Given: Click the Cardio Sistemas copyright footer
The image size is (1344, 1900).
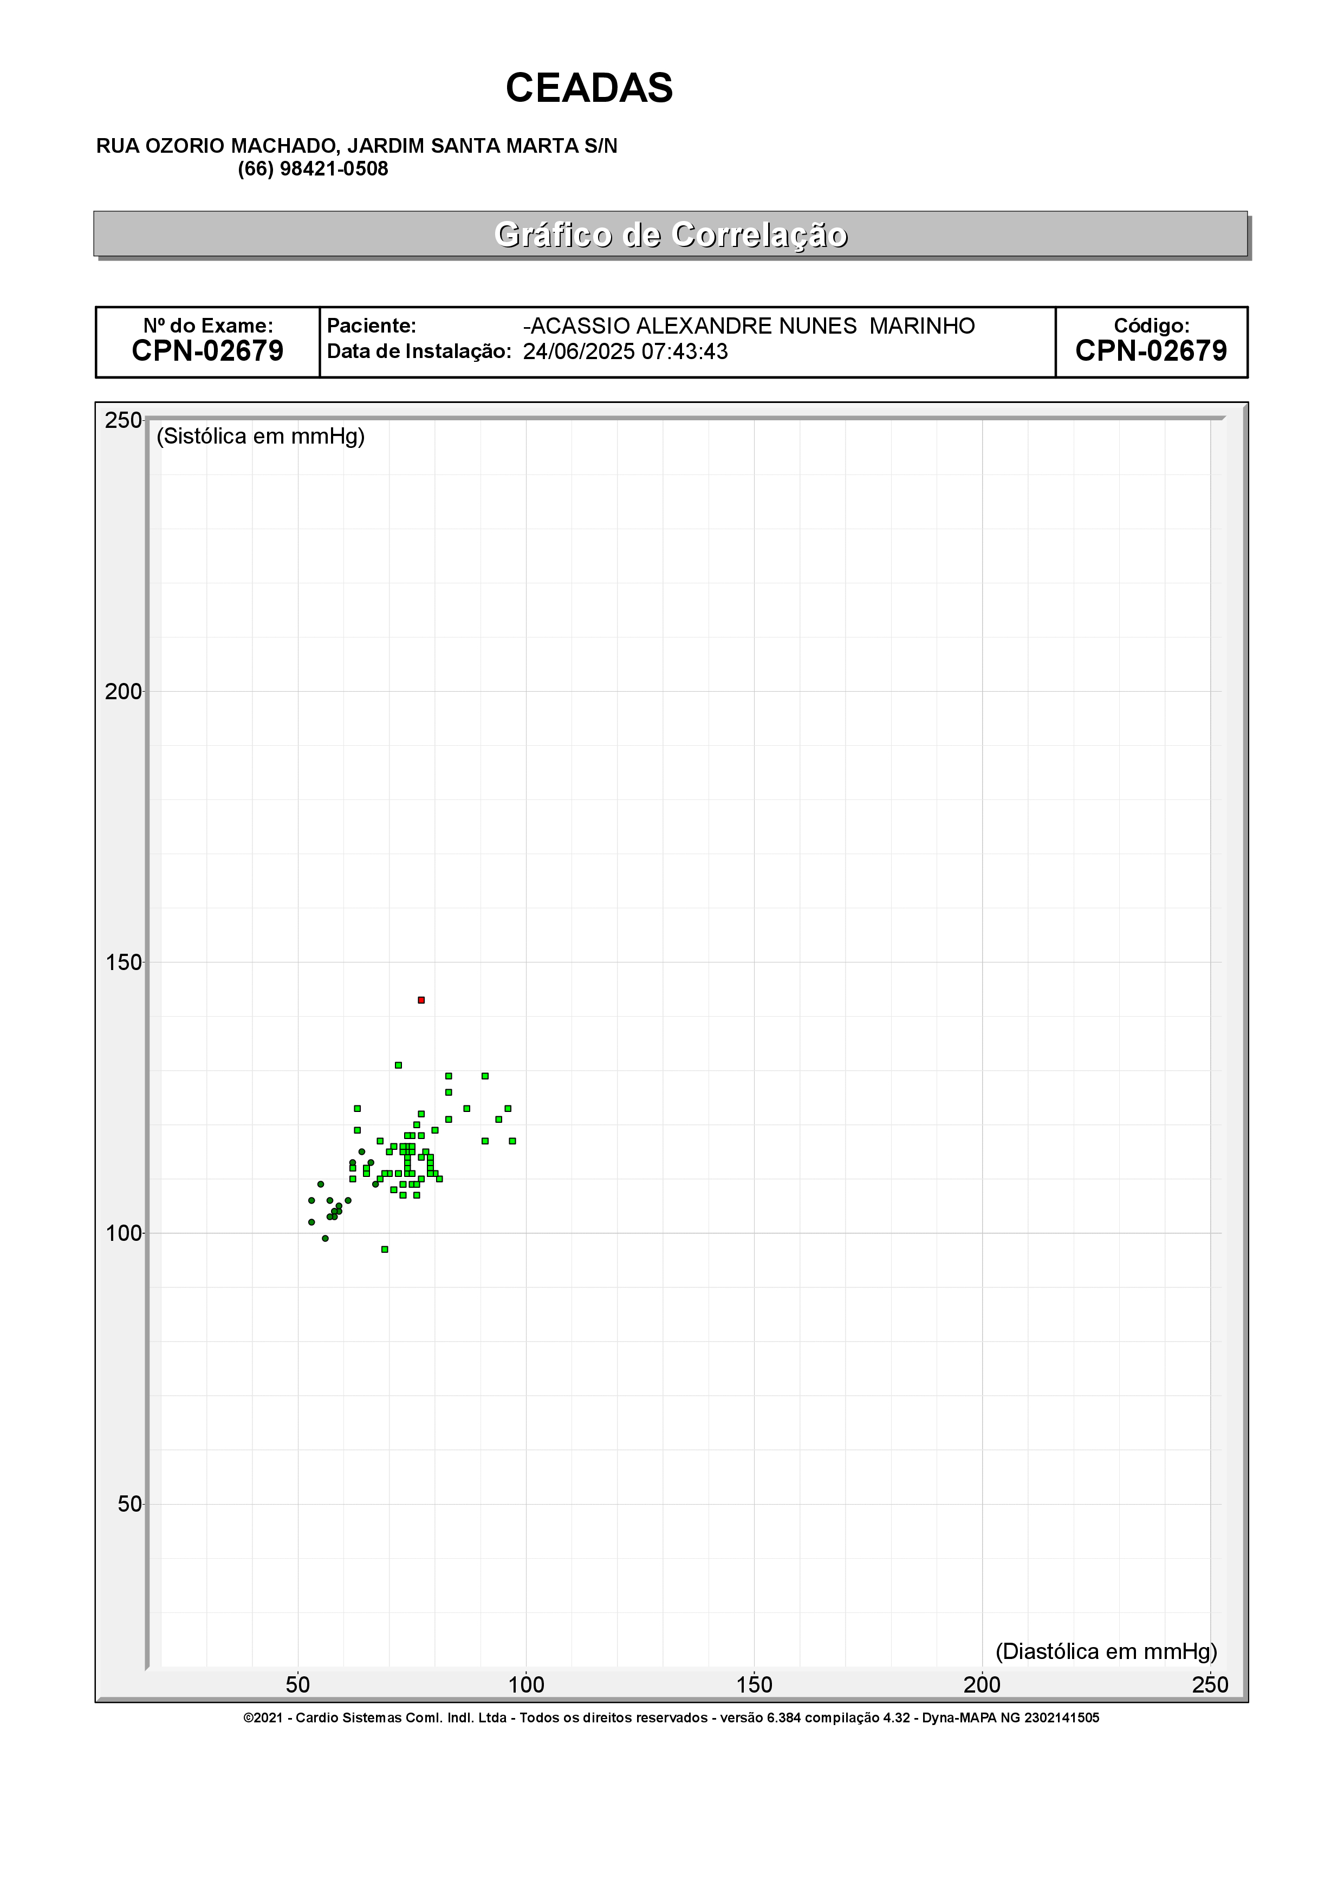Looking at the screenshot, I should click(x=671, y=1718).
